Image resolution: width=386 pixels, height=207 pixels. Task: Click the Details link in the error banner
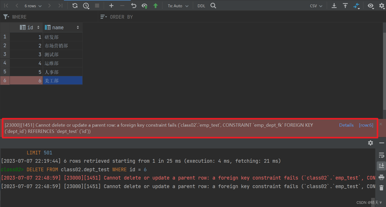346,125
